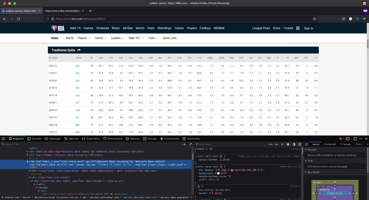Go back with the browser back arrow

4,19
